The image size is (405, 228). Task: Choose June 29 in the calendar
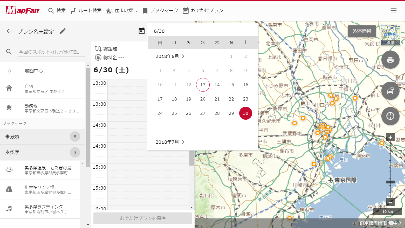click(231, 113)
